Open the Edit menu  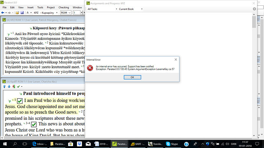(x=12, y=7)
